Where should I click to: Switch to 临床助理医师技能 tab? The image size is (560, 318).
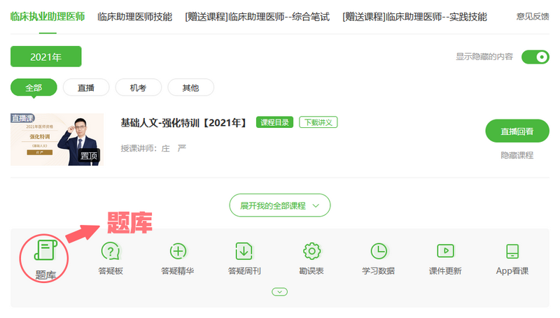(134, 16)
